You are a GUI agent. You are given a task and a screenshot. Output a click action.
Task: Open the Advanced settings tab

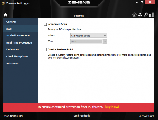(21, 64)
